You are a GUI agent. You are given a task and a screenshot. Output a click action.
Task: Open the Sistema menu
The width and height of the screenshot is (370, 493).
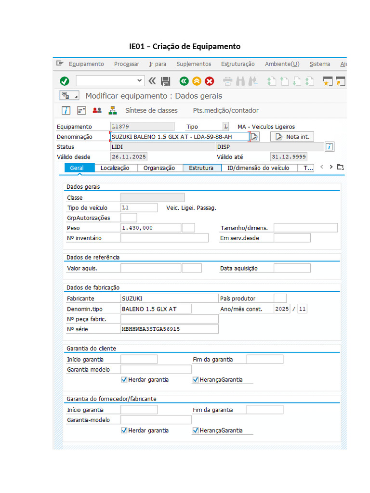(x=320, y=64)
